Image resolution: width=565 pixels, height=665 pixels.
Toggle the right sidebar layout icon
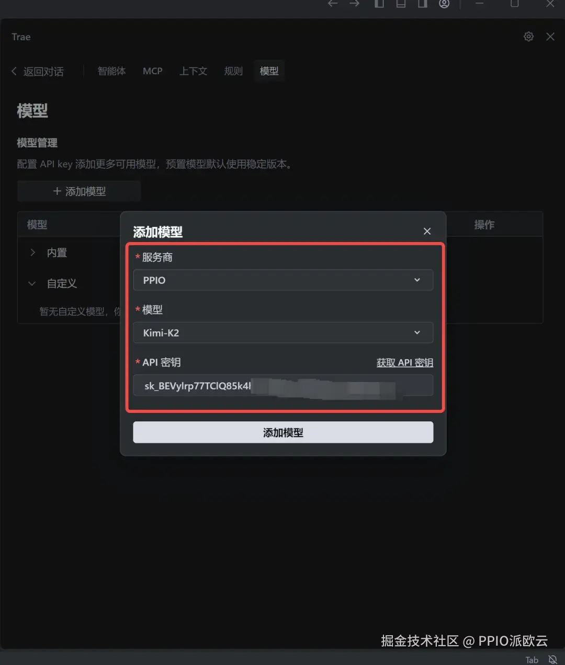[x=422, y=3]
